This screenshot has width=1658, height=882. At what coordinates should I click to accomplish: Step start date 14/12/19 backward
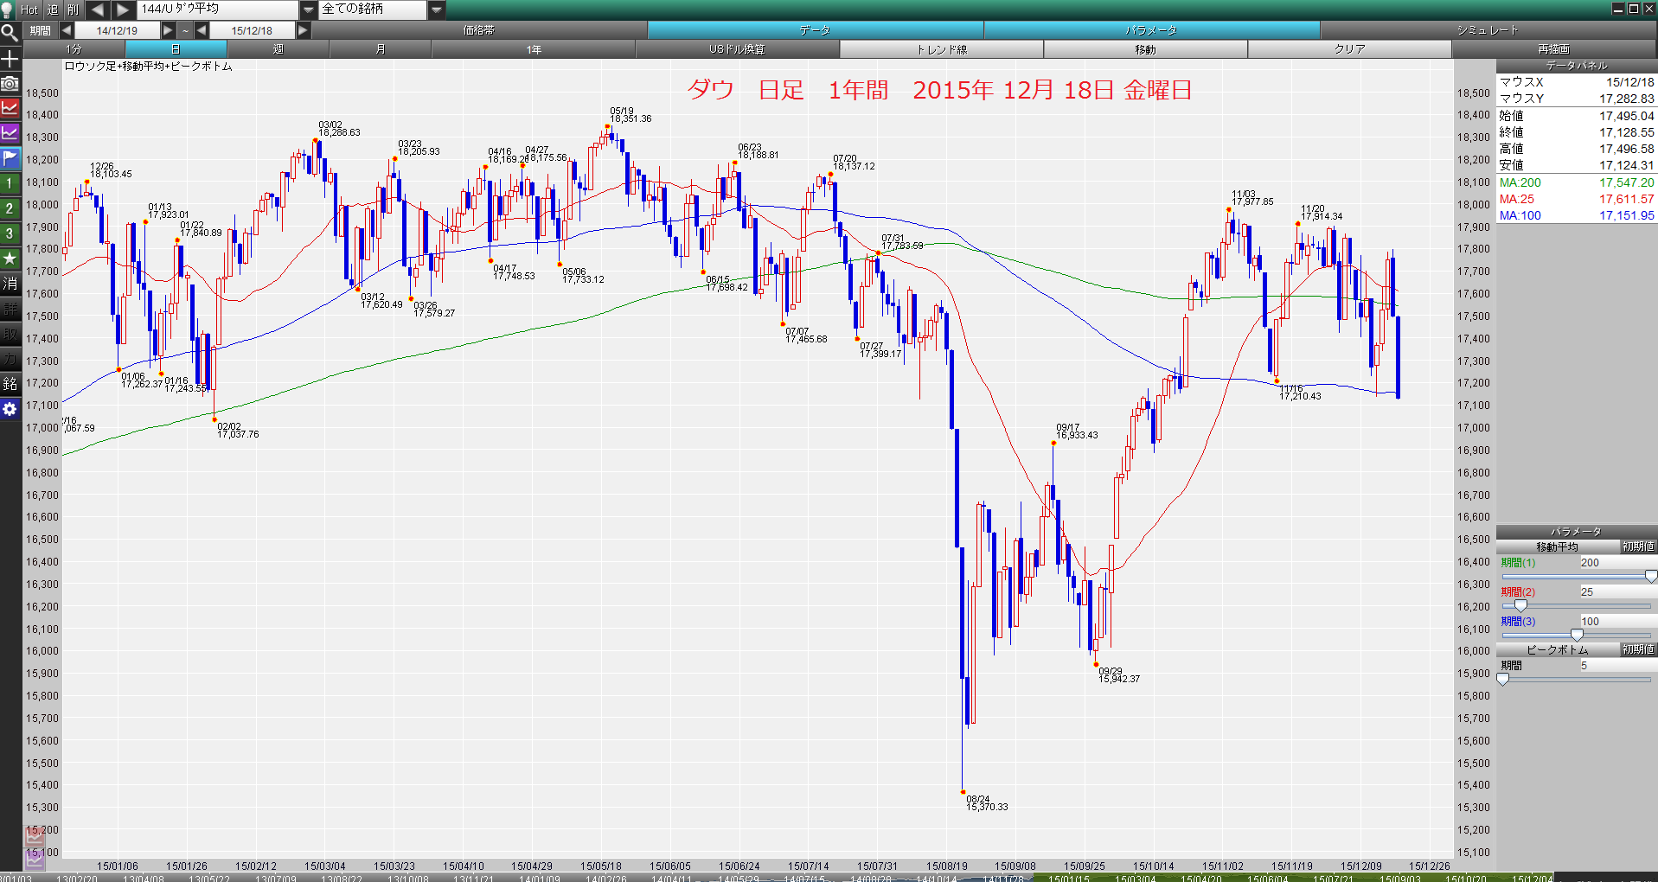pos(67,30)
